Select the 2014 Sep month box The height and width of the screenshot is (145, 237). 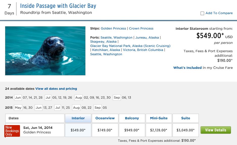[117, 98]
